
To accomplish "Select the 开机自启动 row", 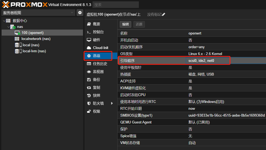I will [192, 40].
